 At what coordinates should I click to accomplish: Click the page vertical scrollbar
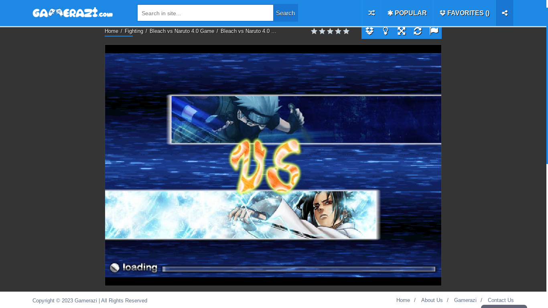(547, 86)
